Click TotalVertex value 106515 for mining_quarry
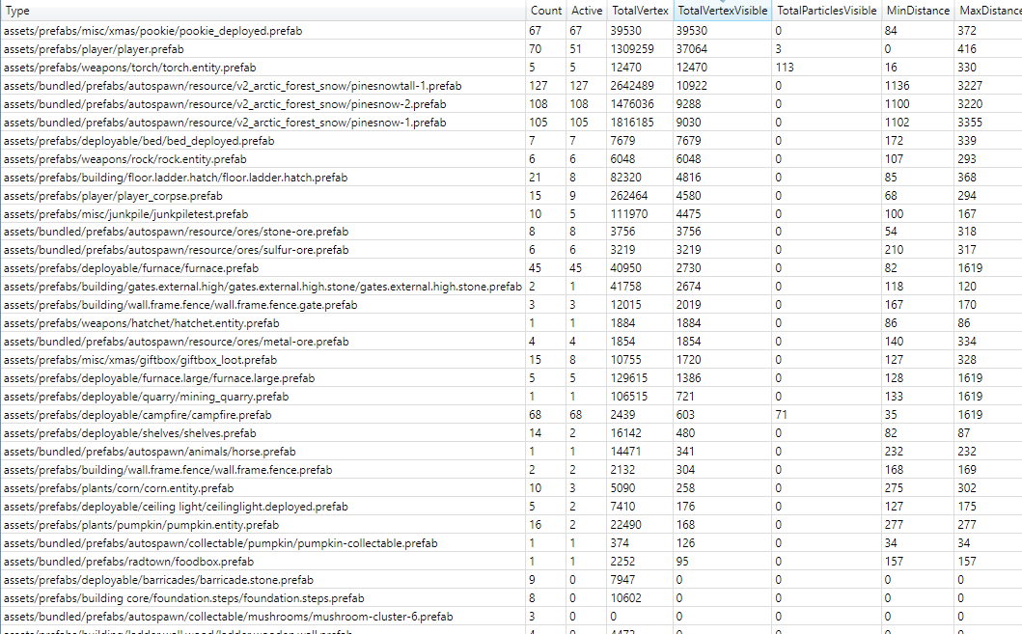This screenshot has height=634, width=1022. (629, 397)
